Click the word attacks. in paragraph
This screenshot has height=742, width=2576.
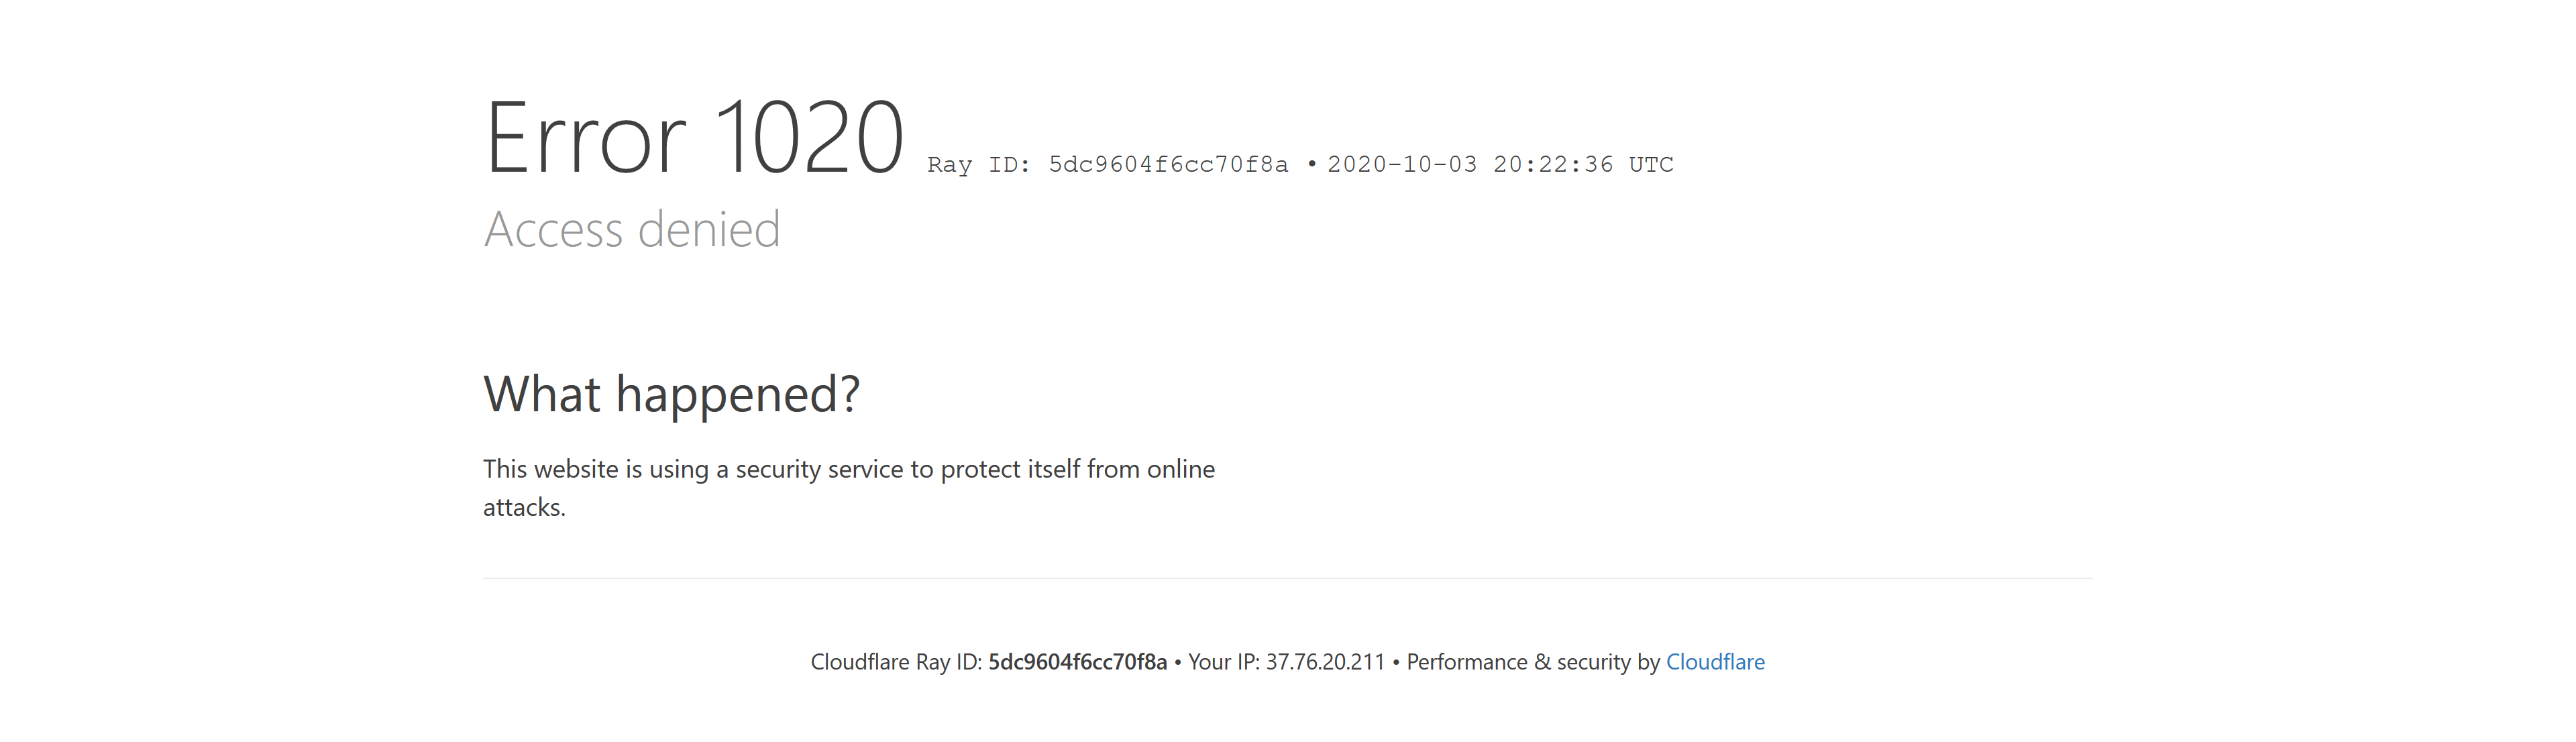[525, 507]
